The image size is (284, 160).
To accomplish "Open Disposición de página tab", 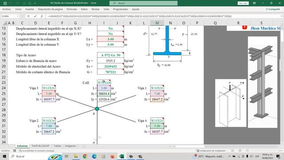I will (x=50, y=9).
